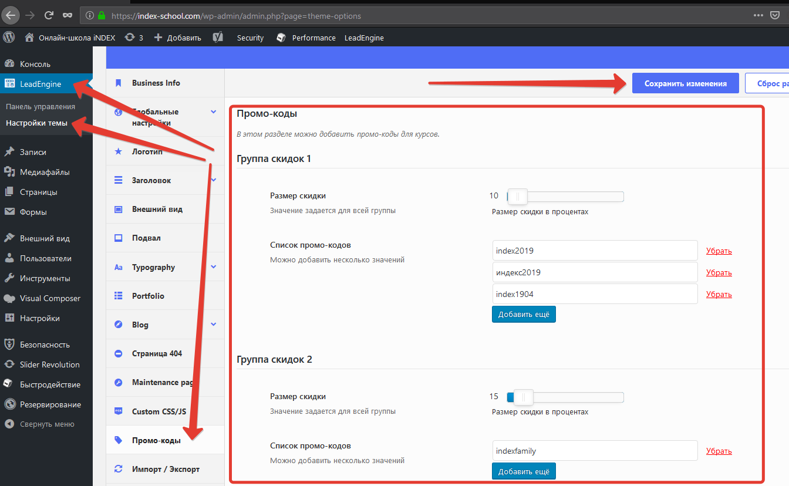789x486 pixels.
Task: Click the Performance cube icon in admin bar
Action: pos(281,38)
